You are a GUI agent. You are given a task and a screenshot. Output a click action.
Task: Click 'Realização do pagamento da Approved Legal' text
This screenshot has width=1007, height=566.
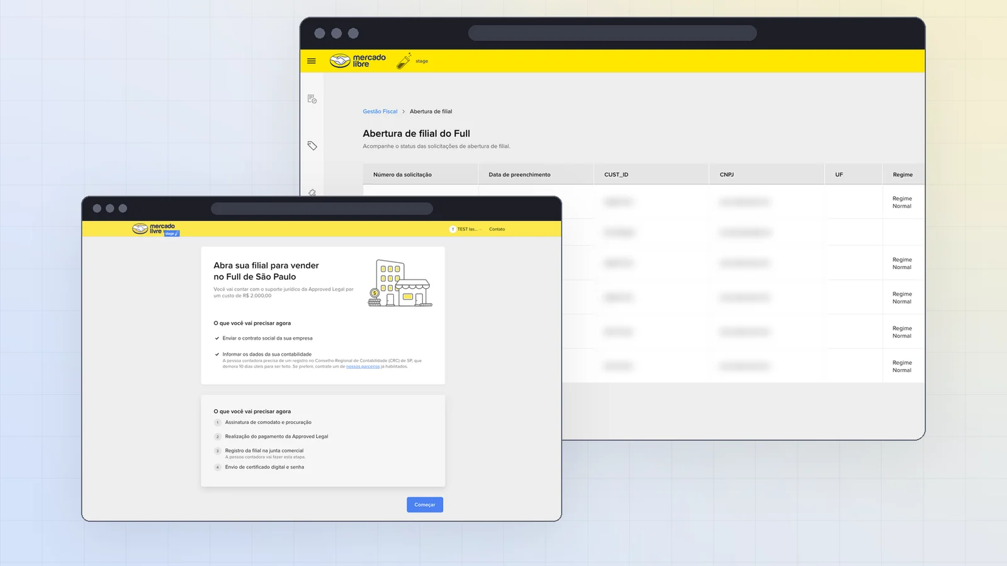277,436
